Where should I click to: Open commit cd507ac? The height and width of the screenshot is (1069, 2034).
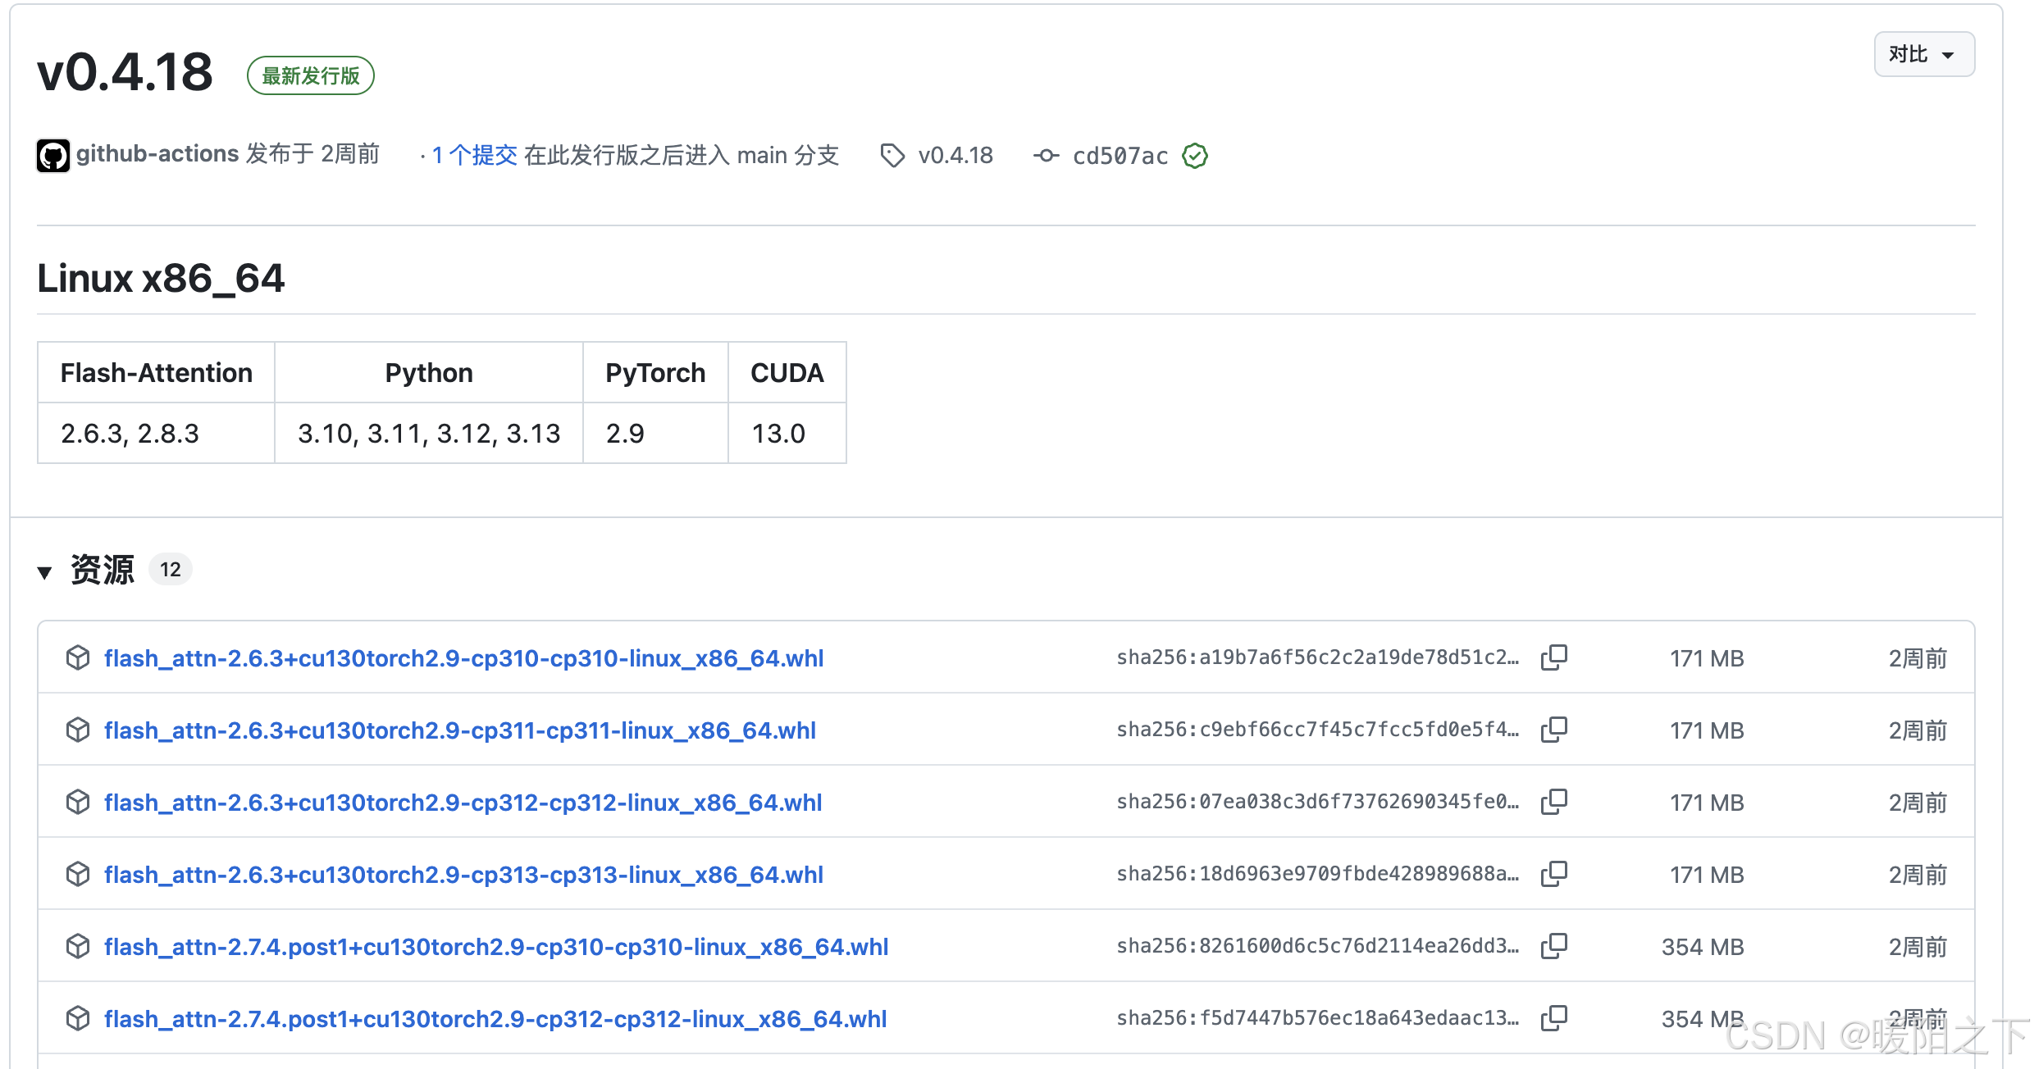click(x=1120, y=156)
